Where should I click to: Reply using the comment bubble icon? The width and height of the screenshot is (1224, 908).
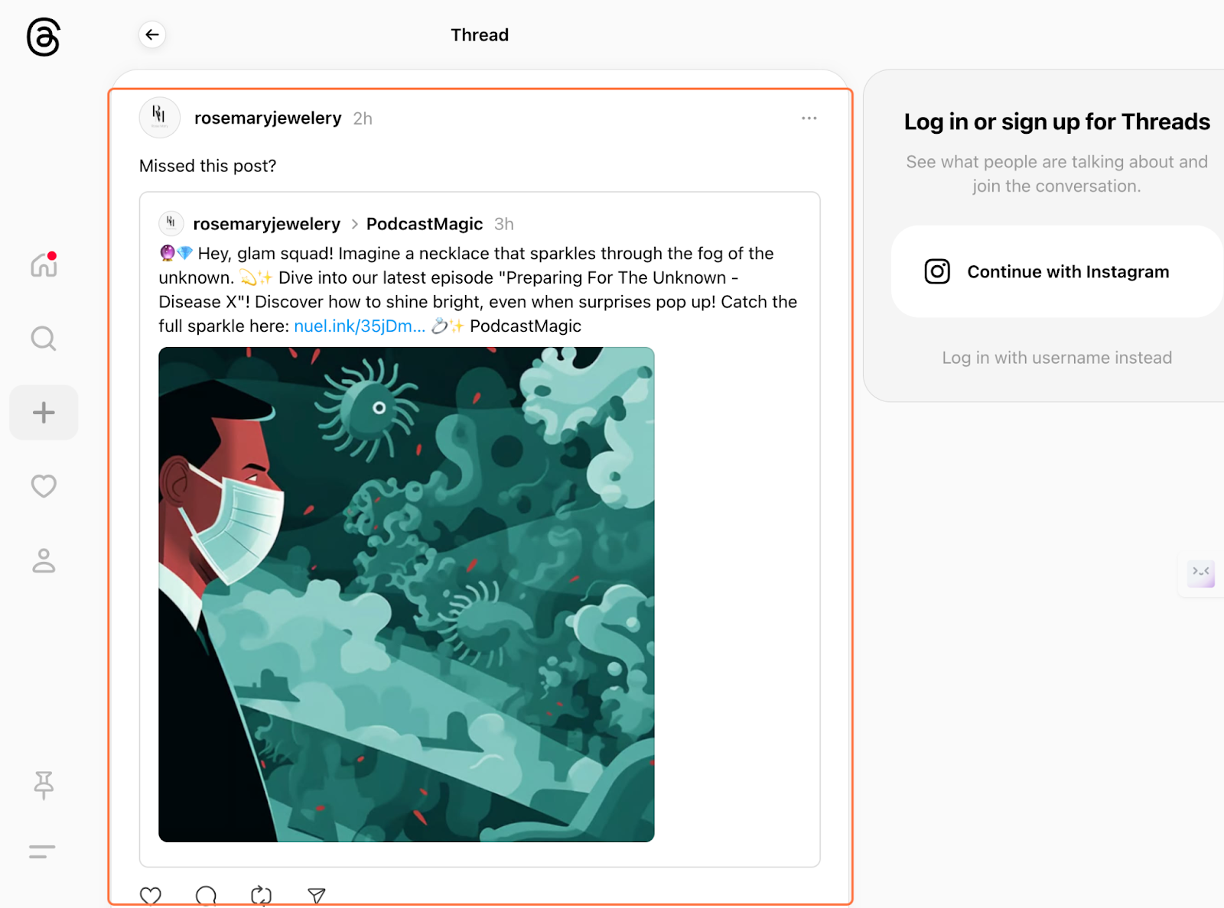click(206, 895)
